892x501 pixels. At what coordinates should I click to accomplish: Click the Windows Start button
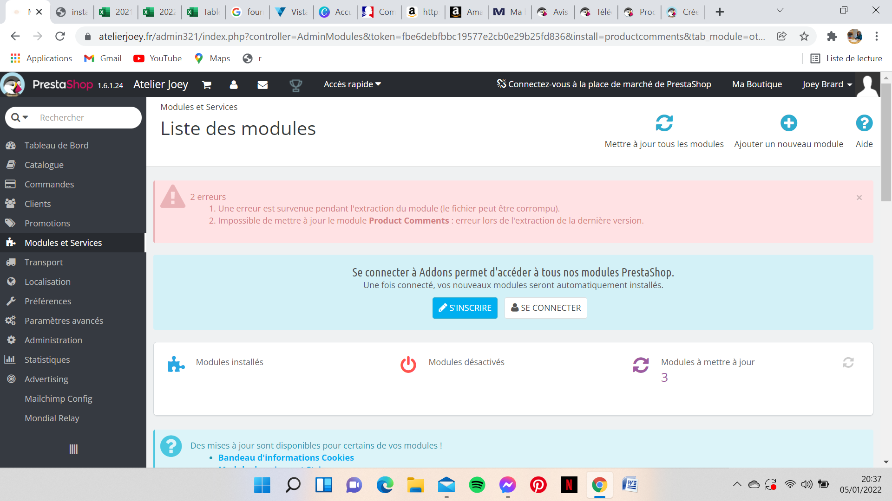tap(262, 485)
